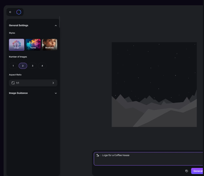Click the sparkle prompt-enhance icon
The image size is (204, 176).
coord(98,155)
